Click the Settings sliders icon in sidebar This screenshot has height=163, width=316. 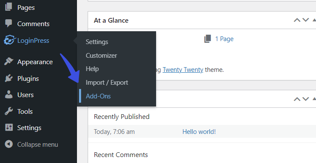pos(9,127)
